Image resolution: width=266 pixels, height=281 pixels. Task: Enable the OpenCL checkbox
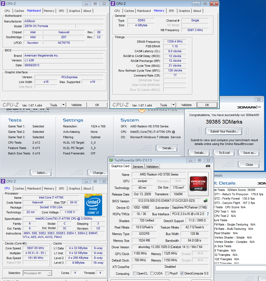tap(135, 273)
